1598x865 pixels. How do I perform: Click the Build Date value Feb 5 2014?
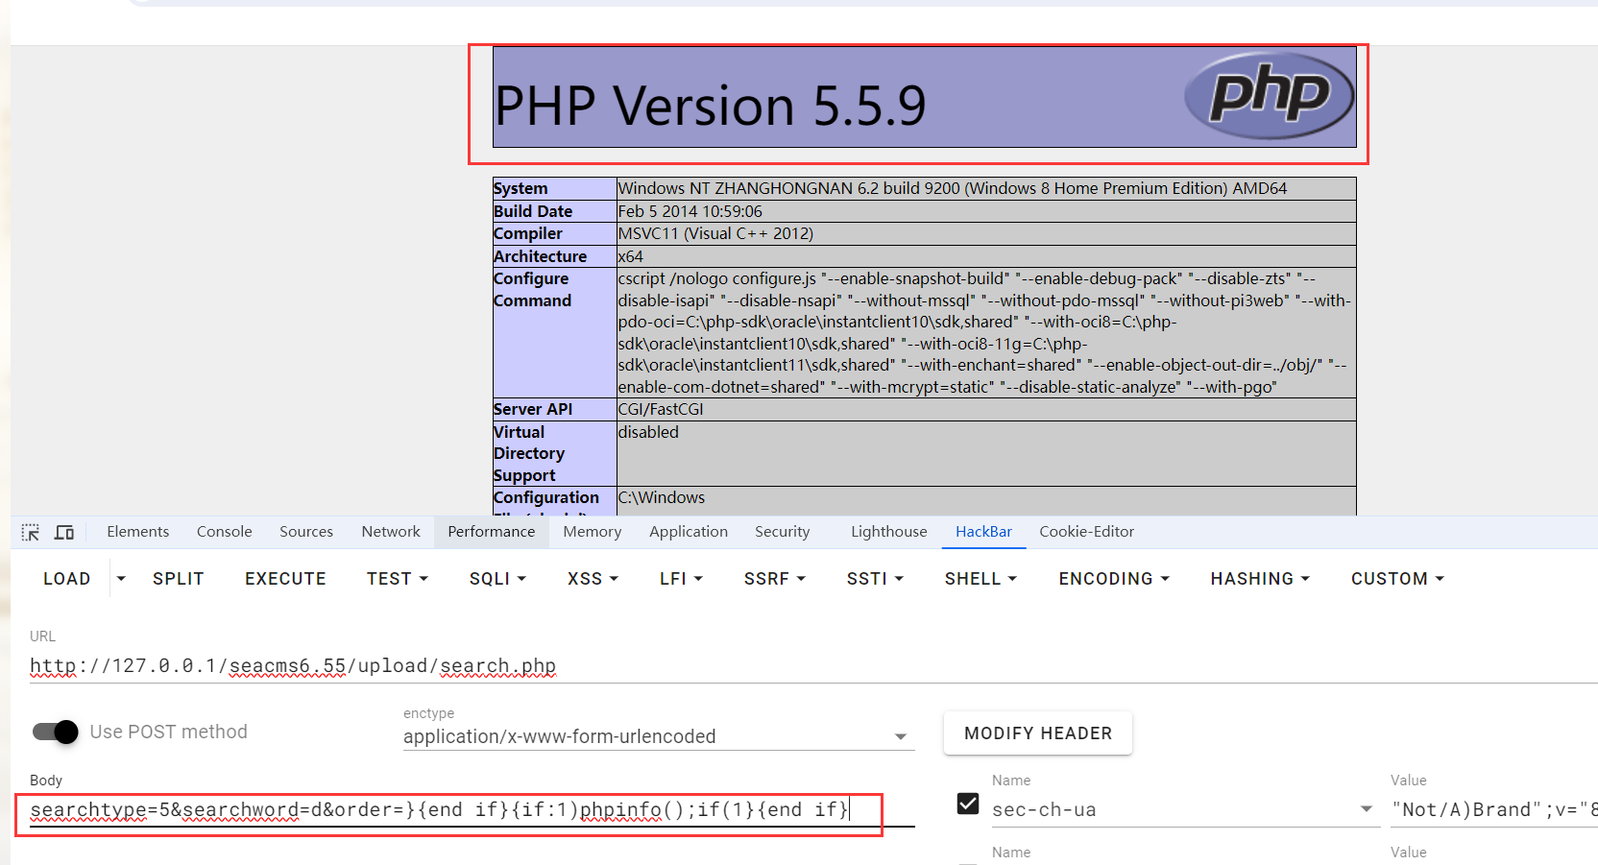coord(690,211)
